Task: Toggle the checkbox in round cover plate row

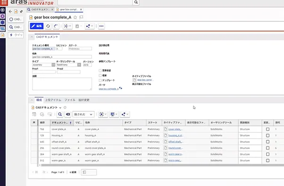Action: click(267, 148)
